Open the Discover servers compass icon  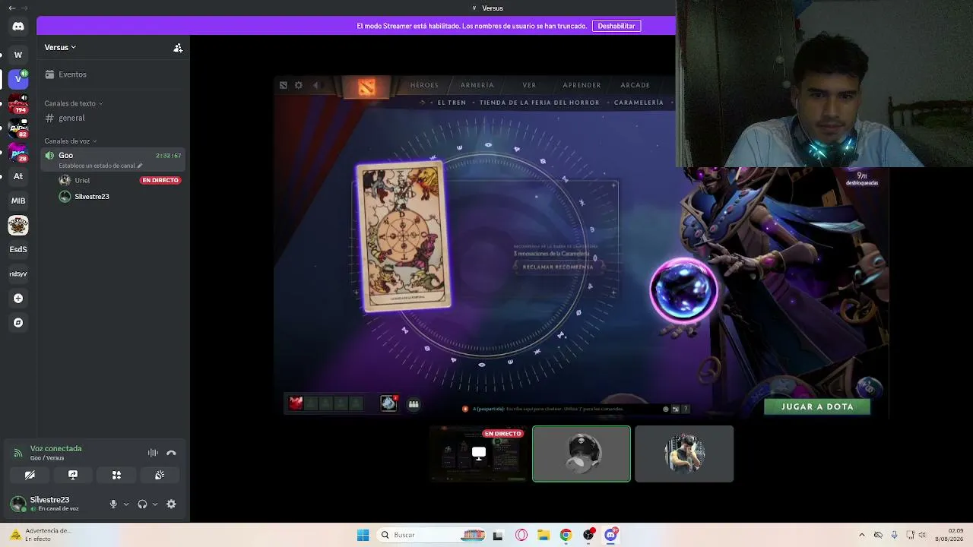(x=18, y=323)
